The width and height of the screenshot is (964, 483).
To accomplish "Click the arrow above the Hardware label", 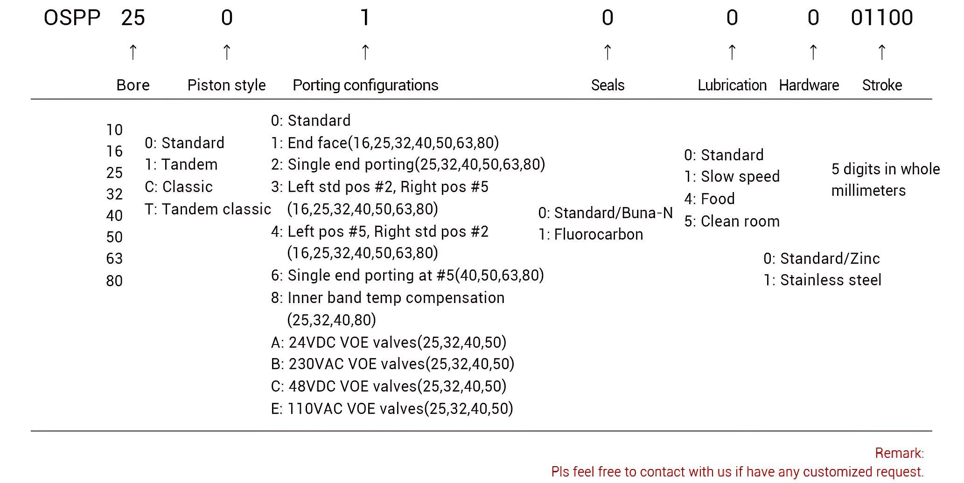I will [x=813, y=52].
